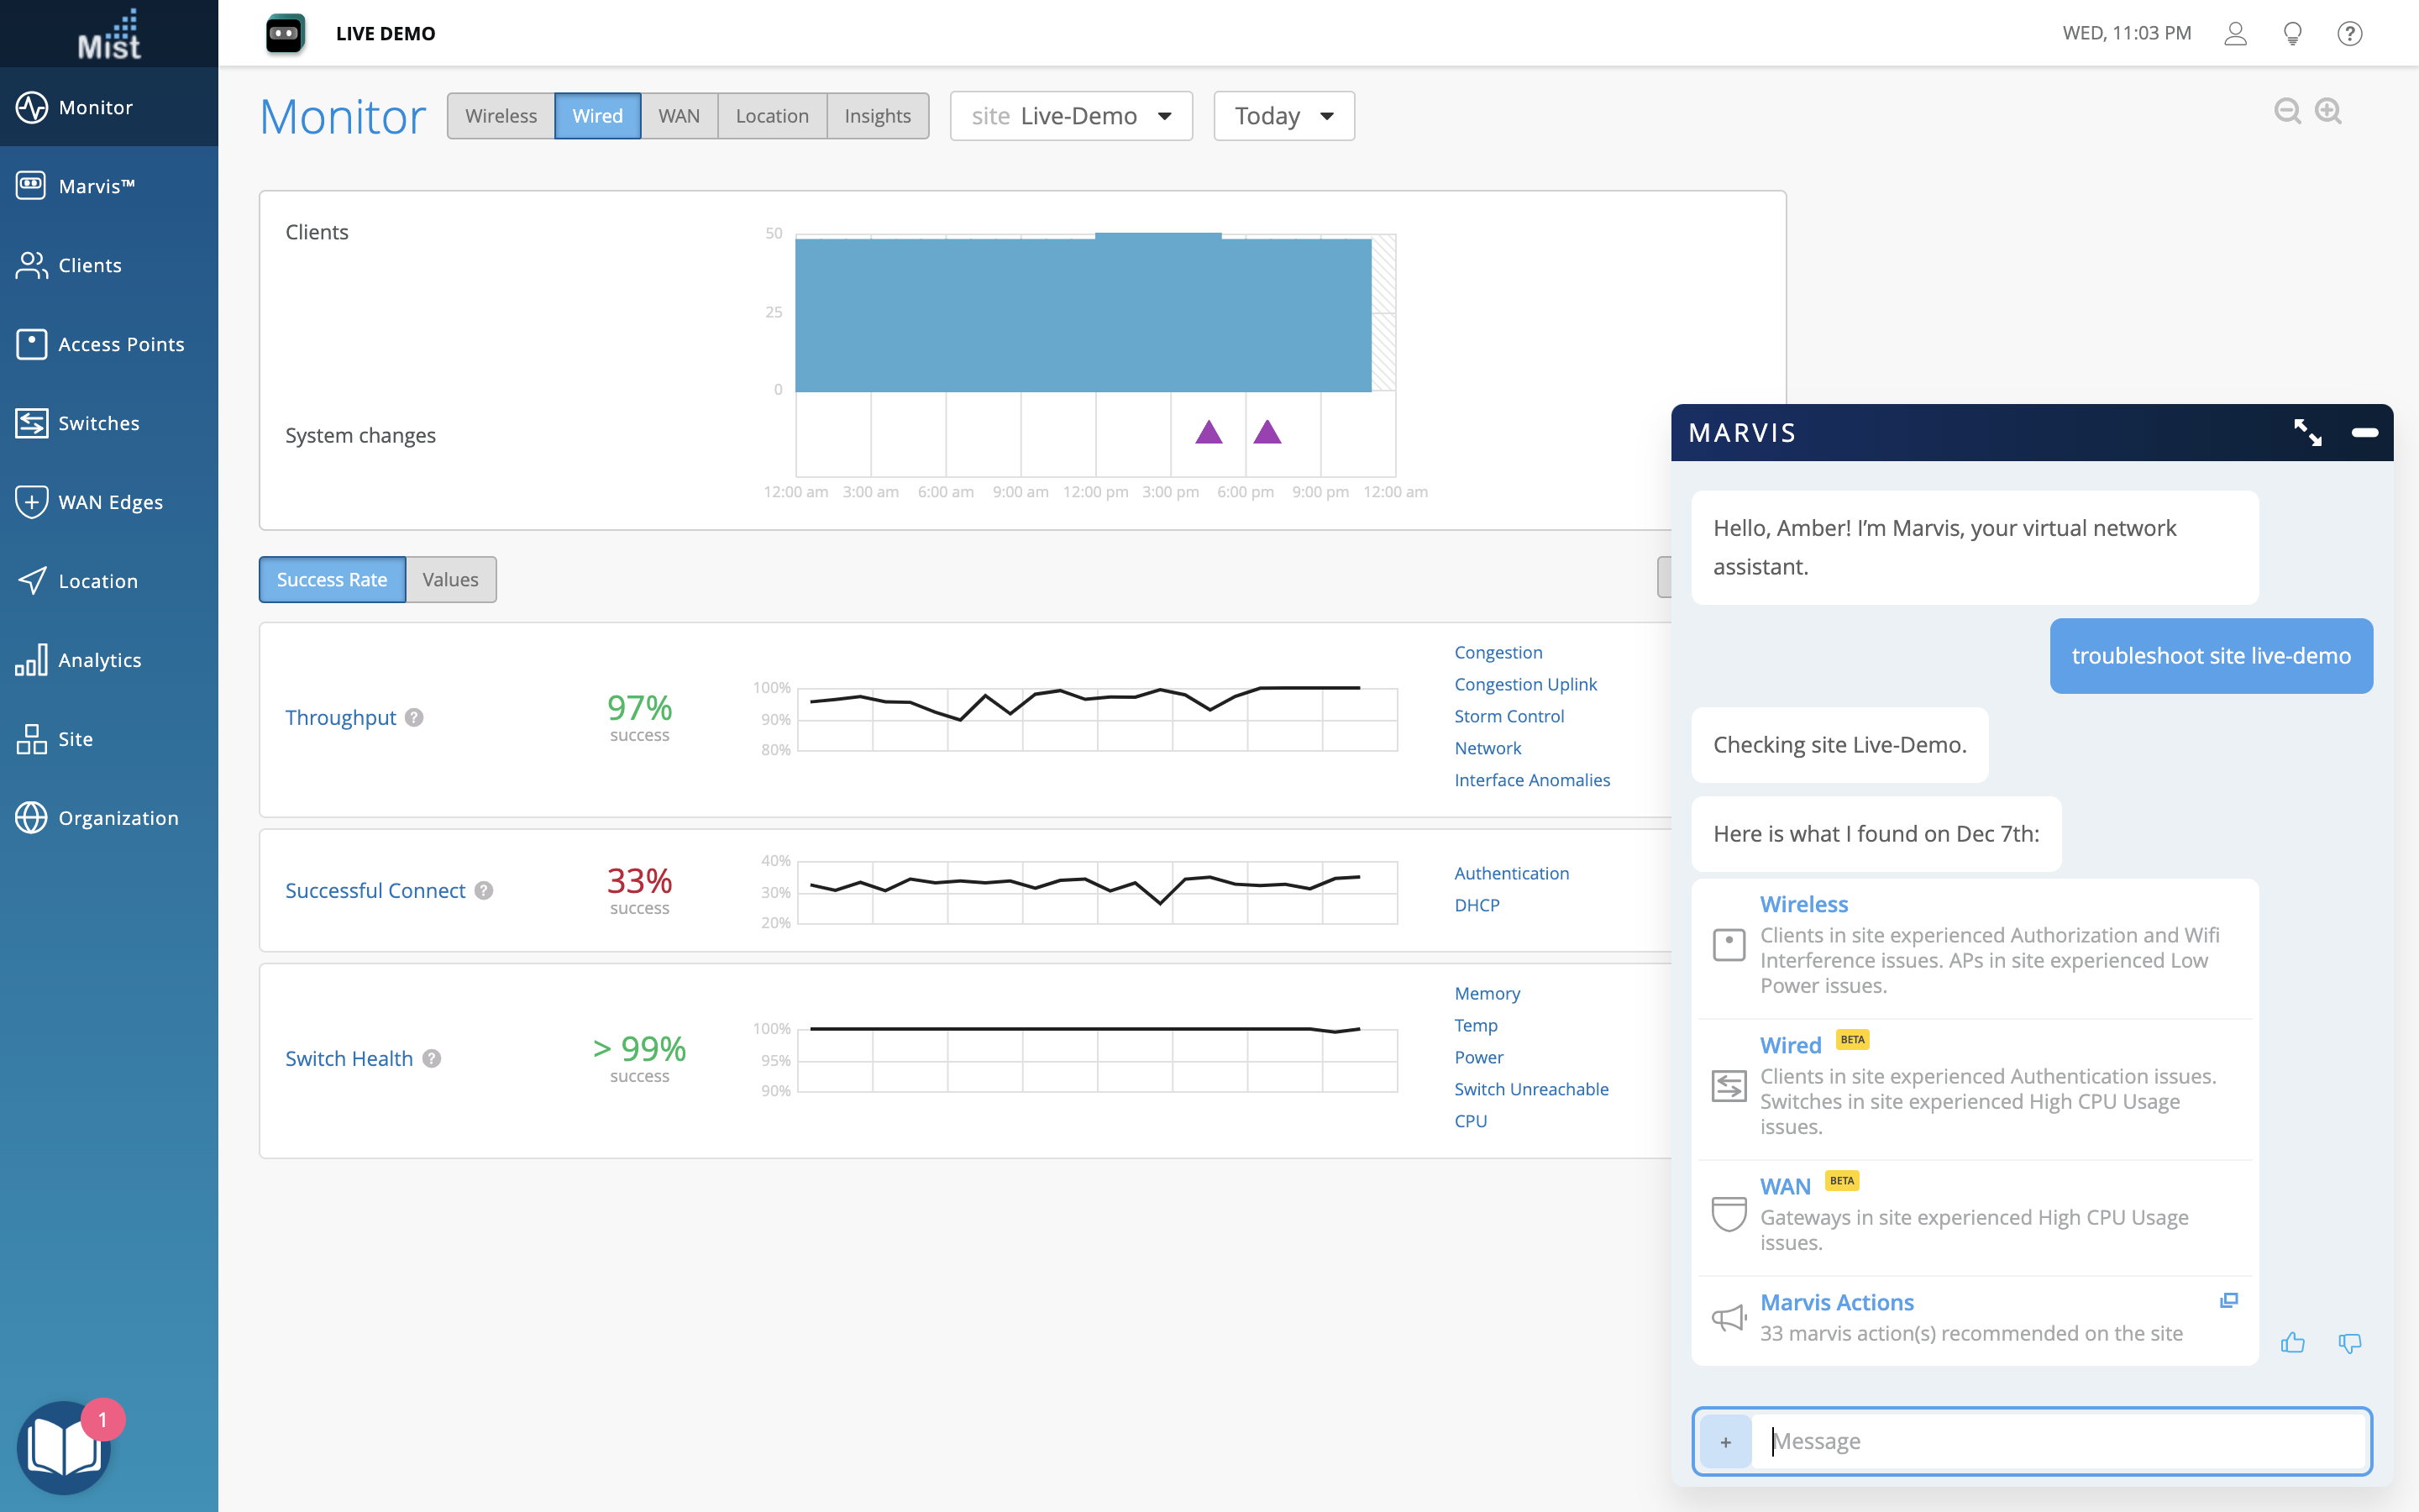Click the first purple system change marker
2419x1512 pixels.
[x=1209, y=433]
